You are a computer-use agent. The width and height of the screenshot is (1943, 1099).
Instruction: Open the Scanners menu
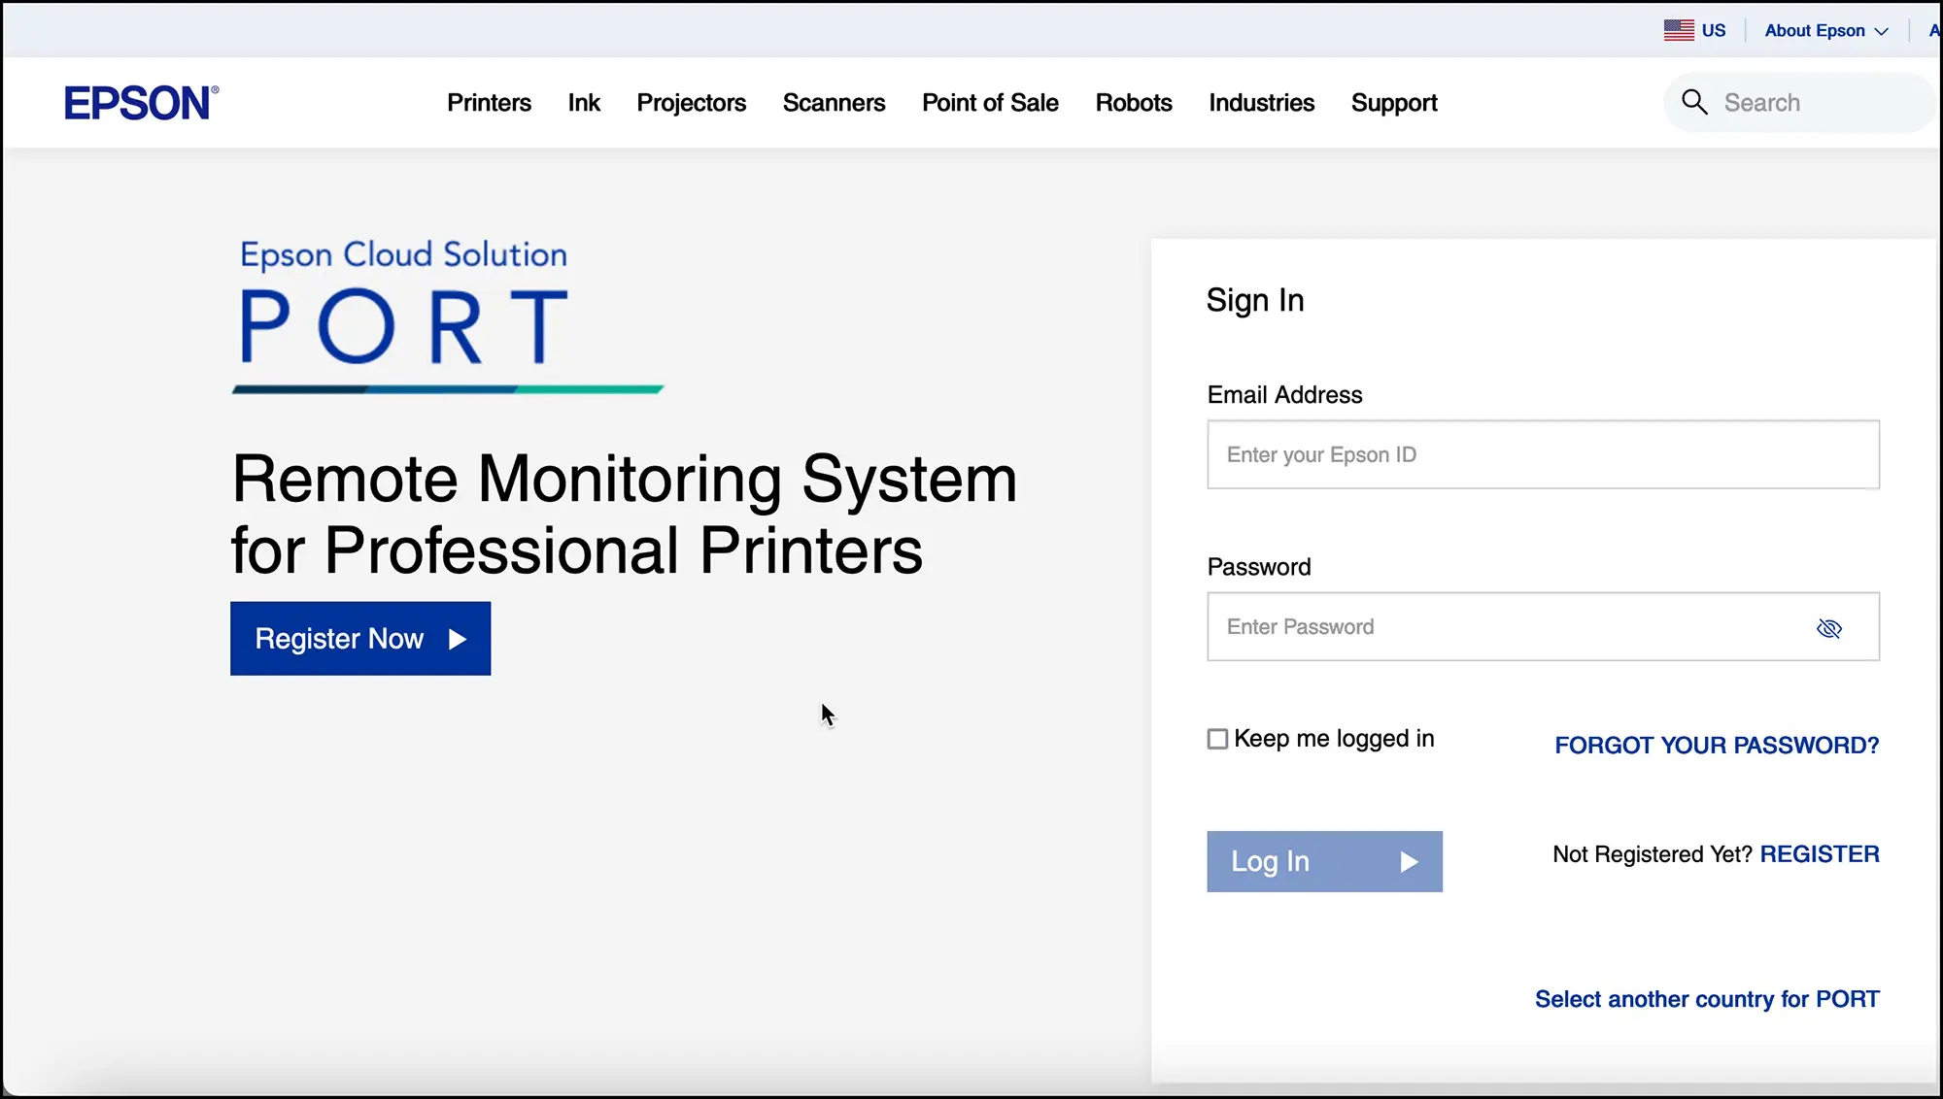[834, 103]
